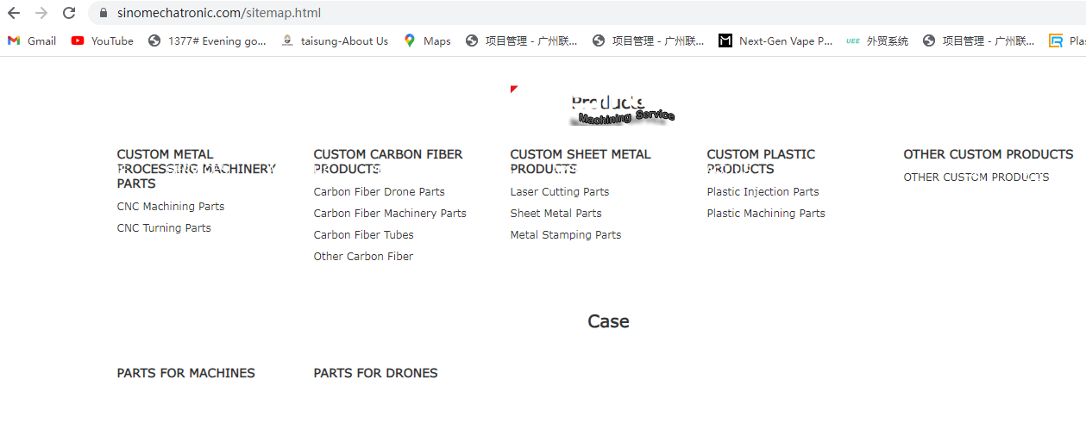Open the PARTS FOR DRONES heading
This screenshot has height=429, width=1086.
[x=376, y=373]
